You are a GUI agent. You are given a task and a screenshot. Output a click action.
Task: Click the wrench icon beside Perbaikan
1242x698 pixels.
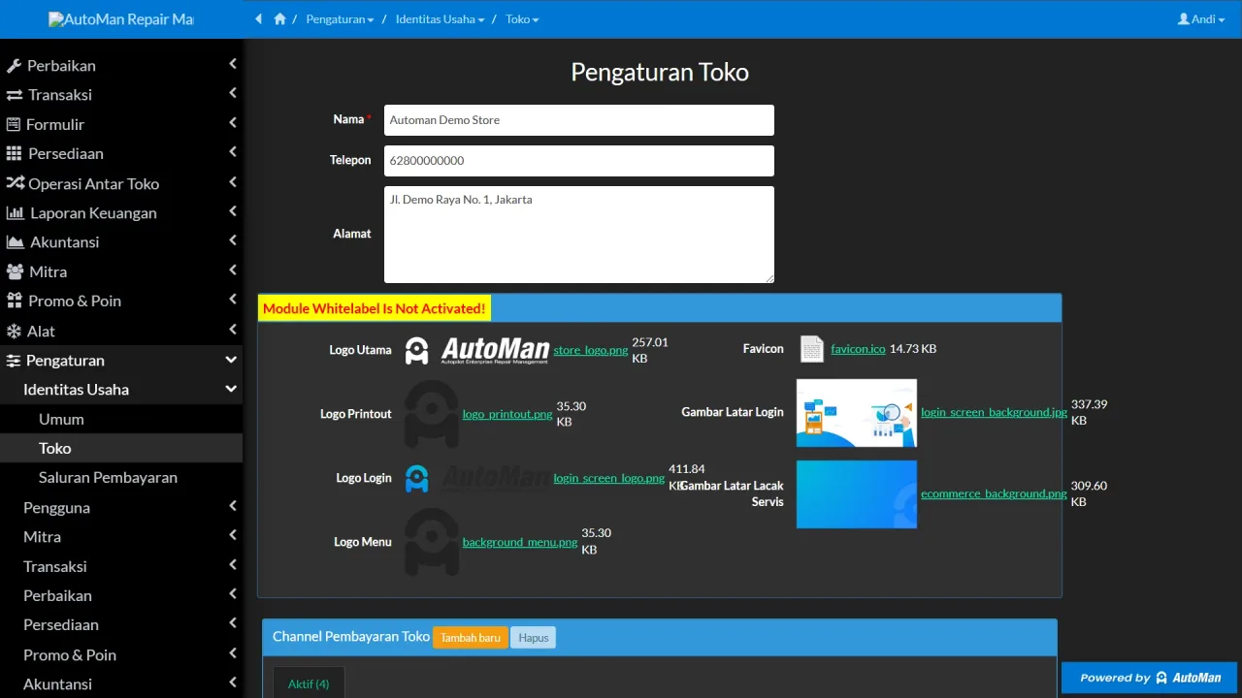[x=14, y=66]
